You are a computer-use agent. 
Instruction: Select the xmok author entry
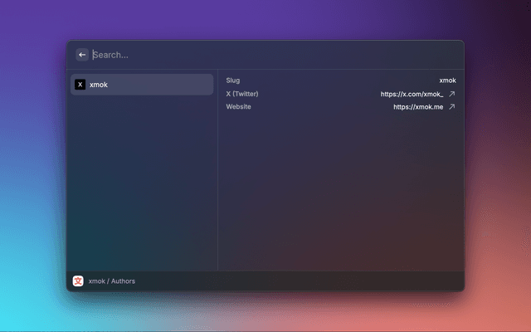[x=141, y=85]
